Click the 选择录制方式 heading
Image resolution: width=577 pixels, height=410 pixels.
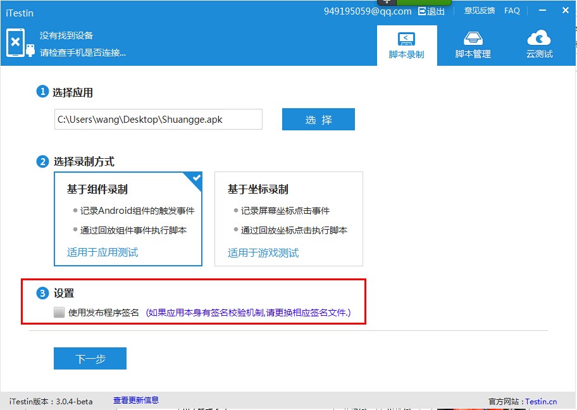(x=84, y=161)
